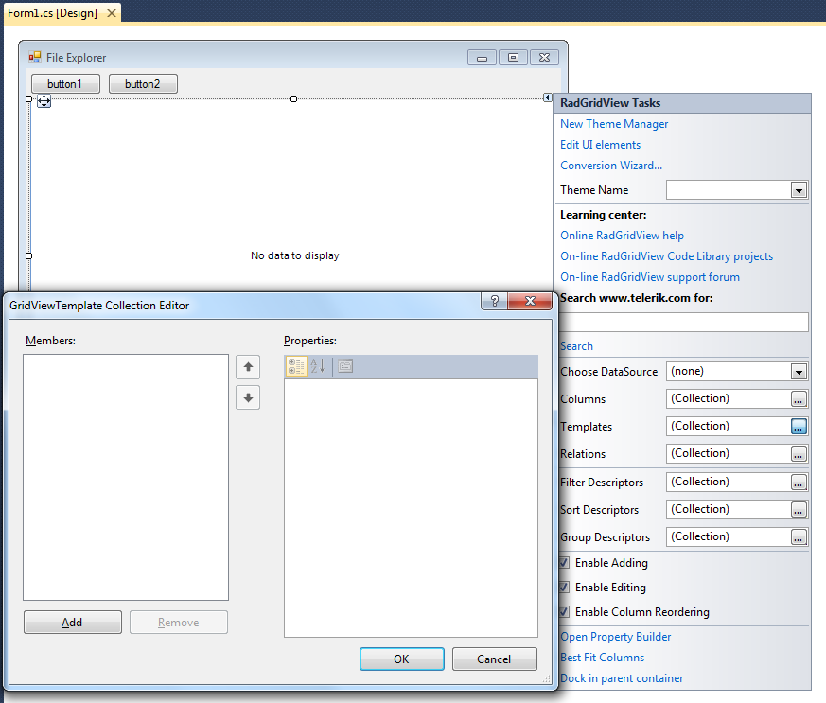Image resolution: width=826 pixels, height=703 pixels.
Task: Open Relations collection ellipsis button
Action: click(x=799, y=453)
